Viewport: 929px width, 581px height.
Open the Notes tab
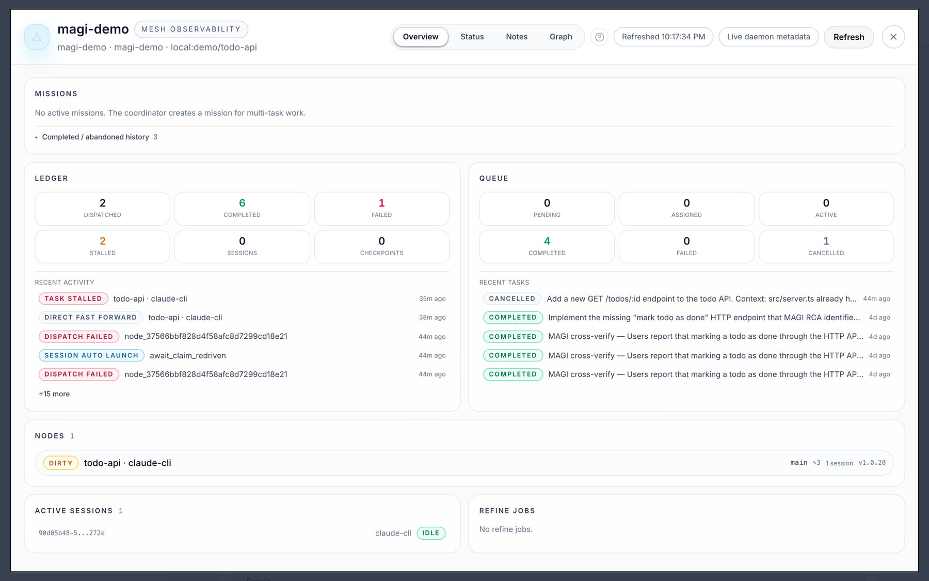tap(517, 37)
